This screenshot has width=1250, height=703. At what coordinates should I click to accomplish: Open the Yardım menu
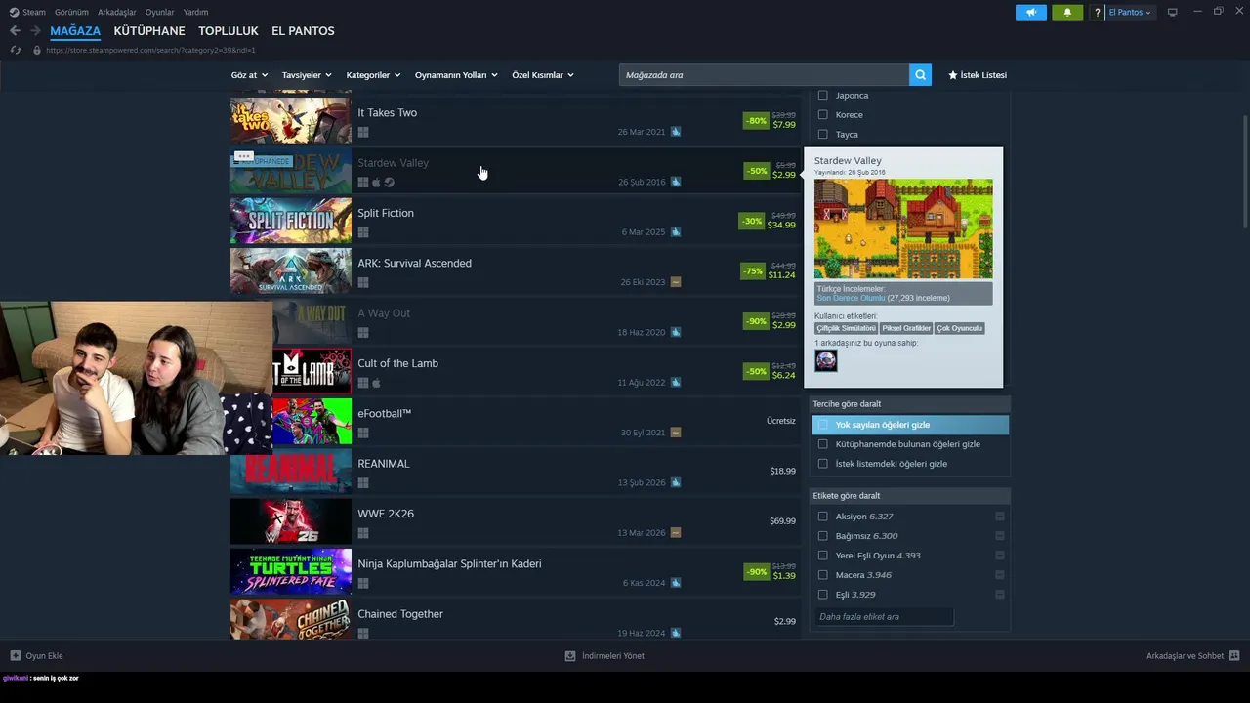click(x=195, y=12)
